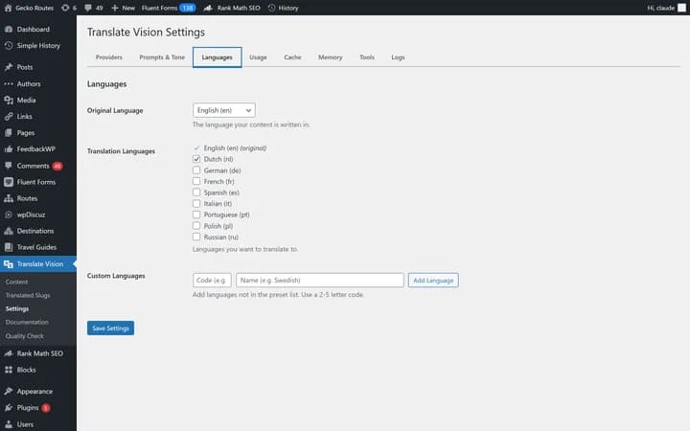Click the Translate Vision sidebar icon

9,264
